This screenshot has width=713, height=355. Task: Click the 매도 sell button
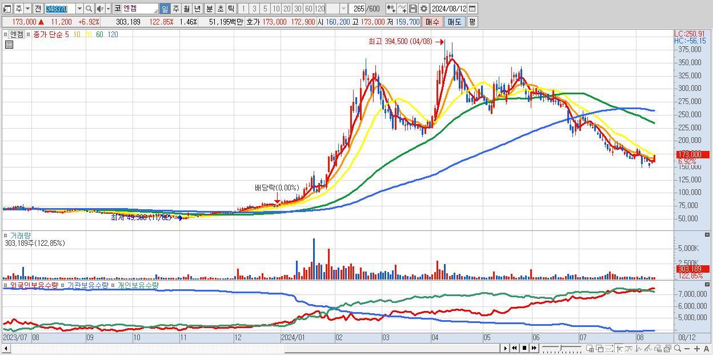[454, 22]
